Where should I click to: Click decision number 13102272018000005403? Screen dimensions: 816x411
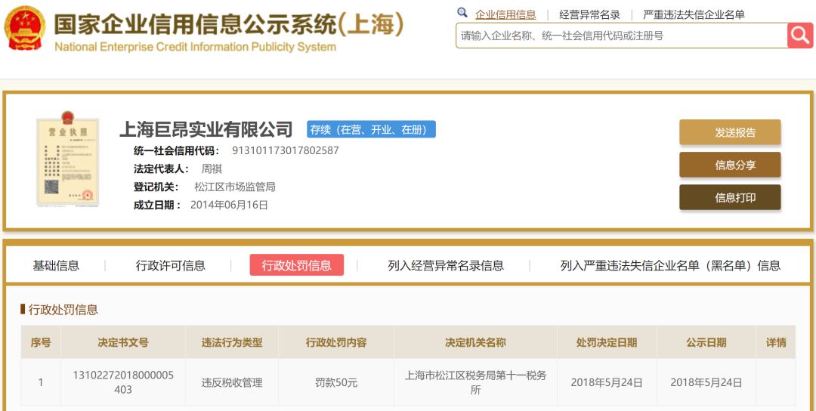coord(123,382)
